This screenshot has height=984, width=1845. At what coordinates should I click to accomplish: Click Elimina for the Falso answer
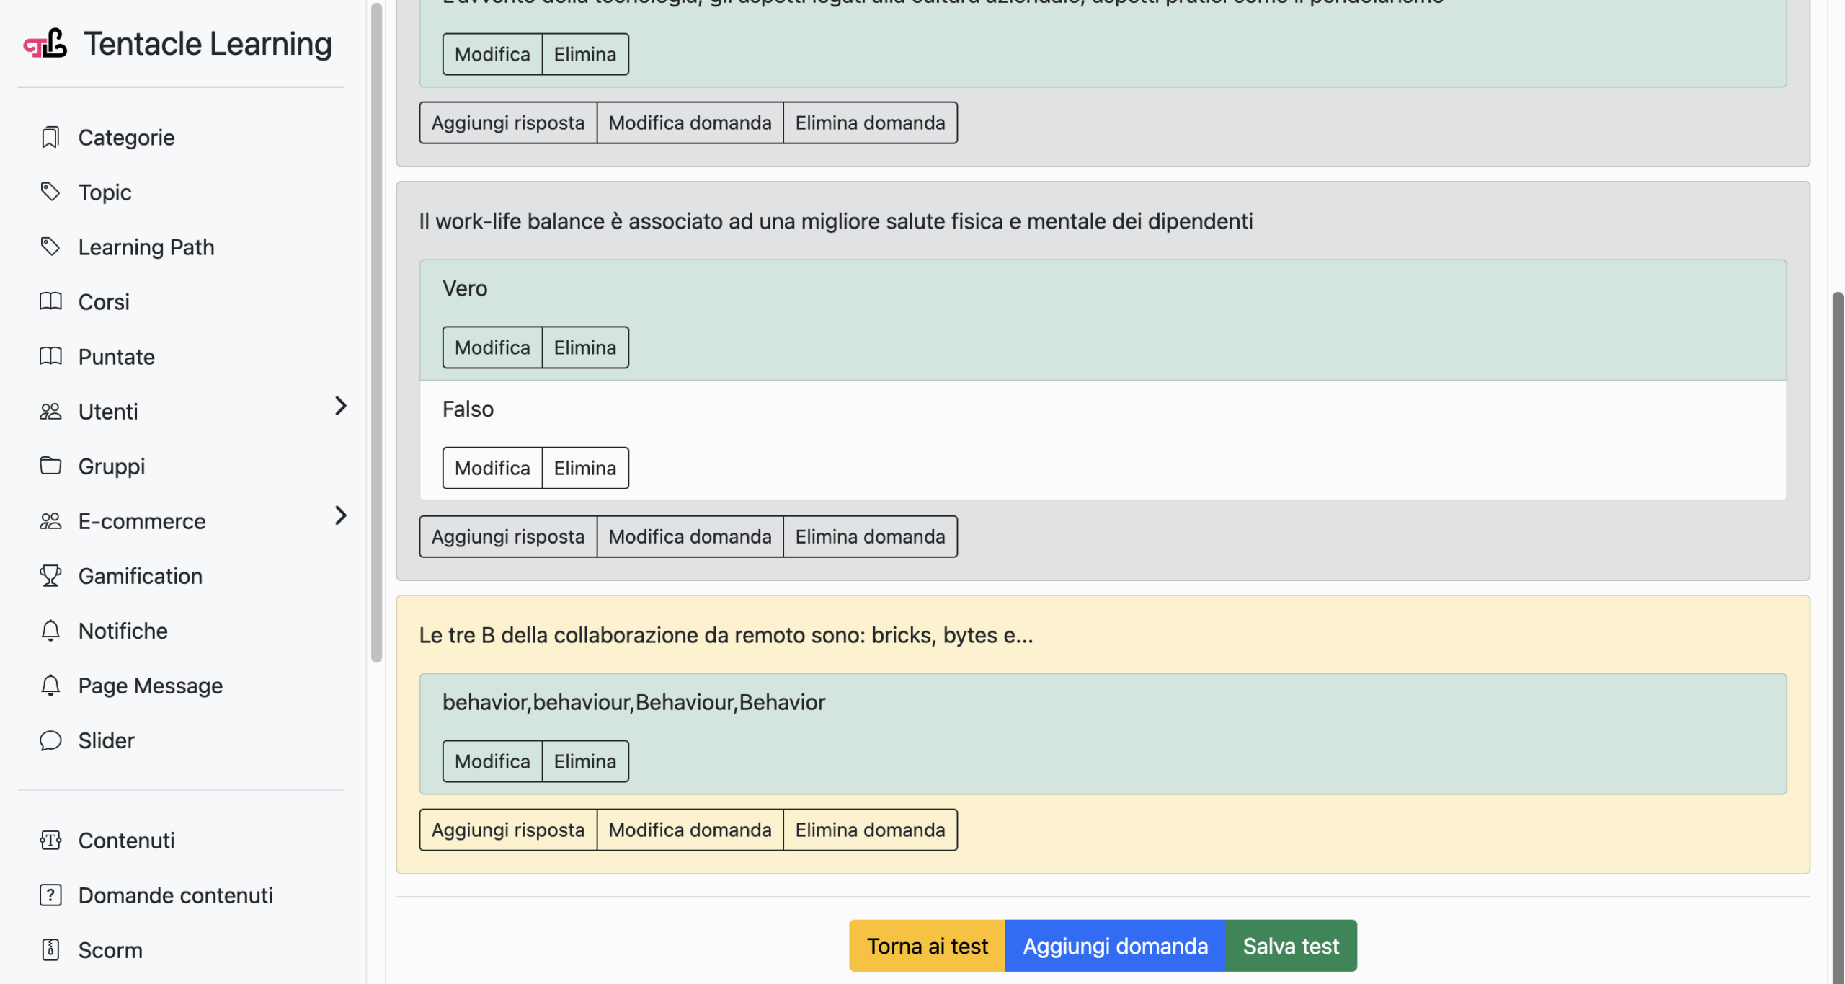pyautogui.click(x=584, y=468)
